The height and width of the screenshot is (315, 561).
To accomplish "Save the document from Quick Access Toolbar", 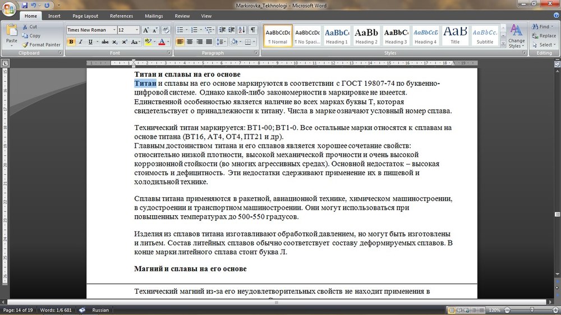I will tap(25, 6).
